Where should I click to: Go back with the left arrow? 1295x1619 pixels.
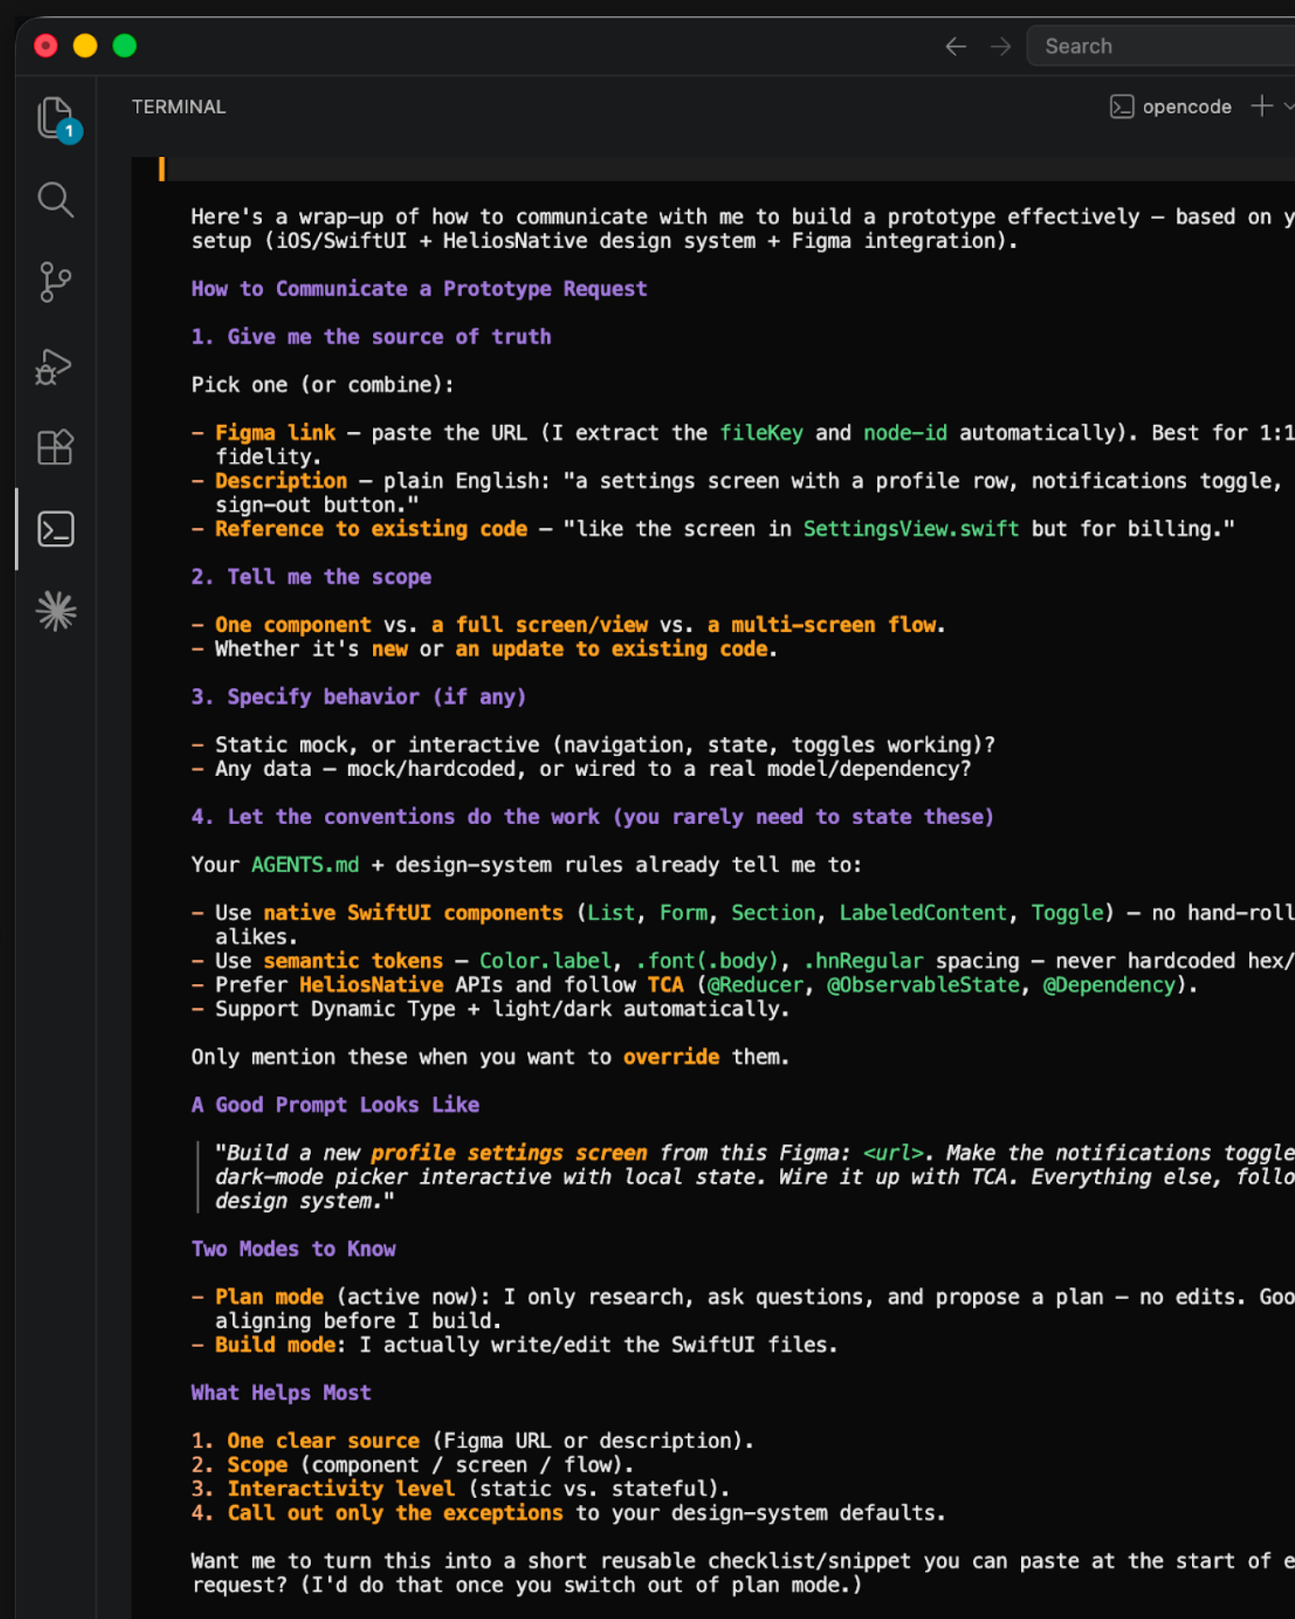pos(956,47)
